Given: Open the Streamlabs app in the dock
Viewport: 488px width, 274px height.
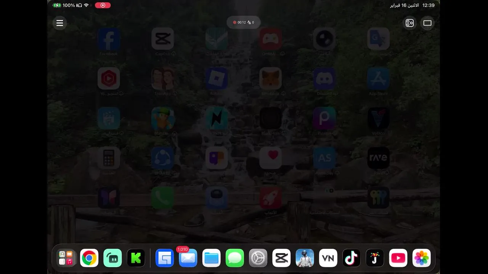Looking at the screenshot, I should click(x=112, y=258).
